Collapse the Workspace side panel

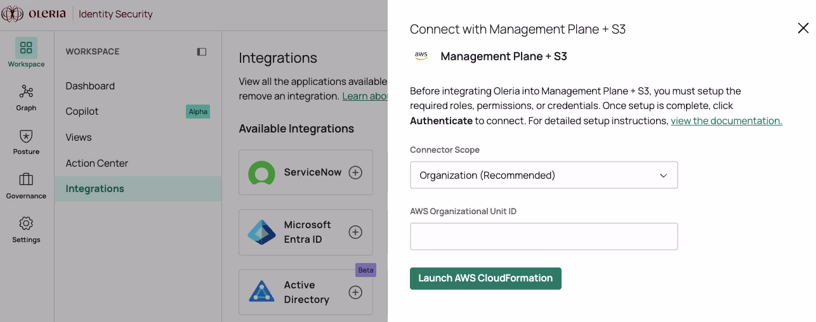(202, 52)
